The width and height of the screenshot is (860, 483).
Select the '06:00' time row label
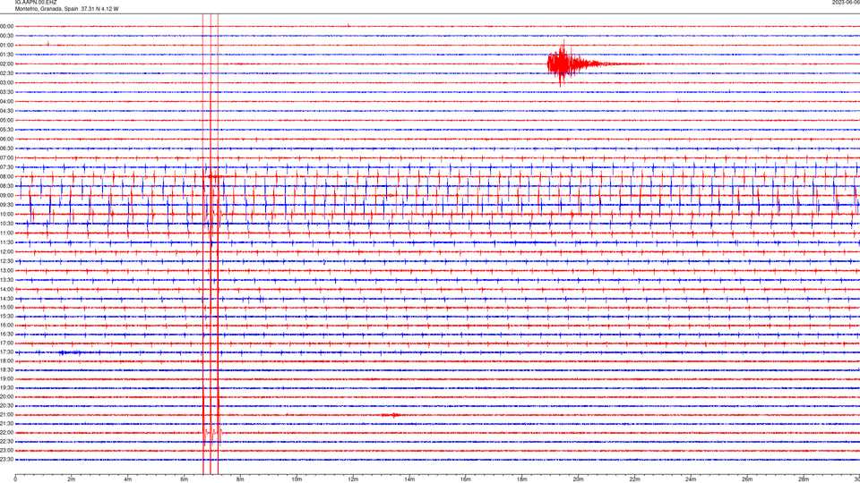6,140
